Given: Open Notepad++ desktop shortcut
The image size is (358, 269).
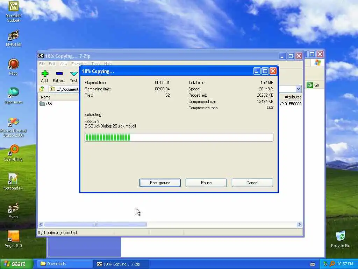Looking at the screenshot, I should click(x=13, y=182).
